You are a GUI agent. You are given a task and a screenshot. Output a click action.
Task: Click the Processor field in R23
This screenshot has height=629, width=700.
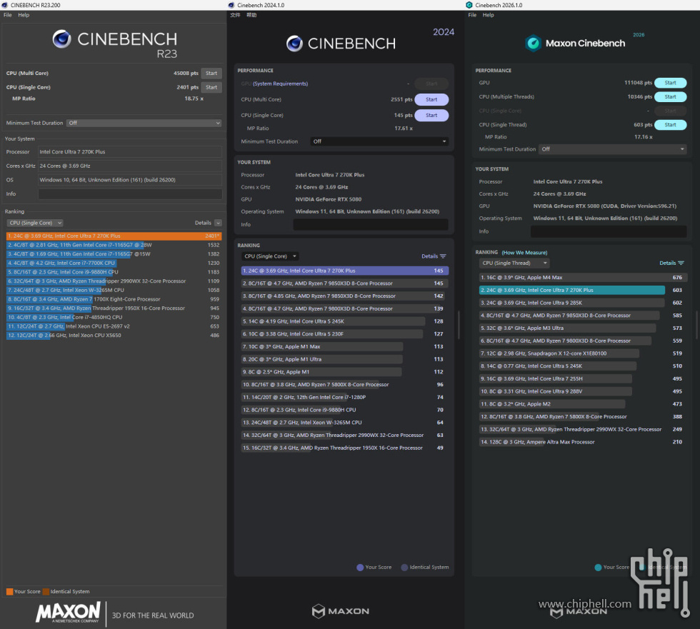130,151
